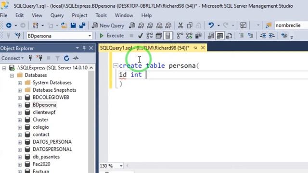308x173 pixels.
Task: Expand the System Databases folder
Action: [20, 83]
